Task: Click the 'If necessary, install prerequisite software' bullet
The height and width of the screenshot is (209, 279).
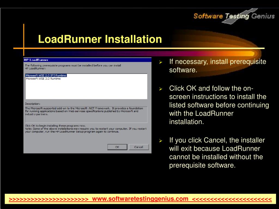Action: pyautogui.click(x=218, y=66)
